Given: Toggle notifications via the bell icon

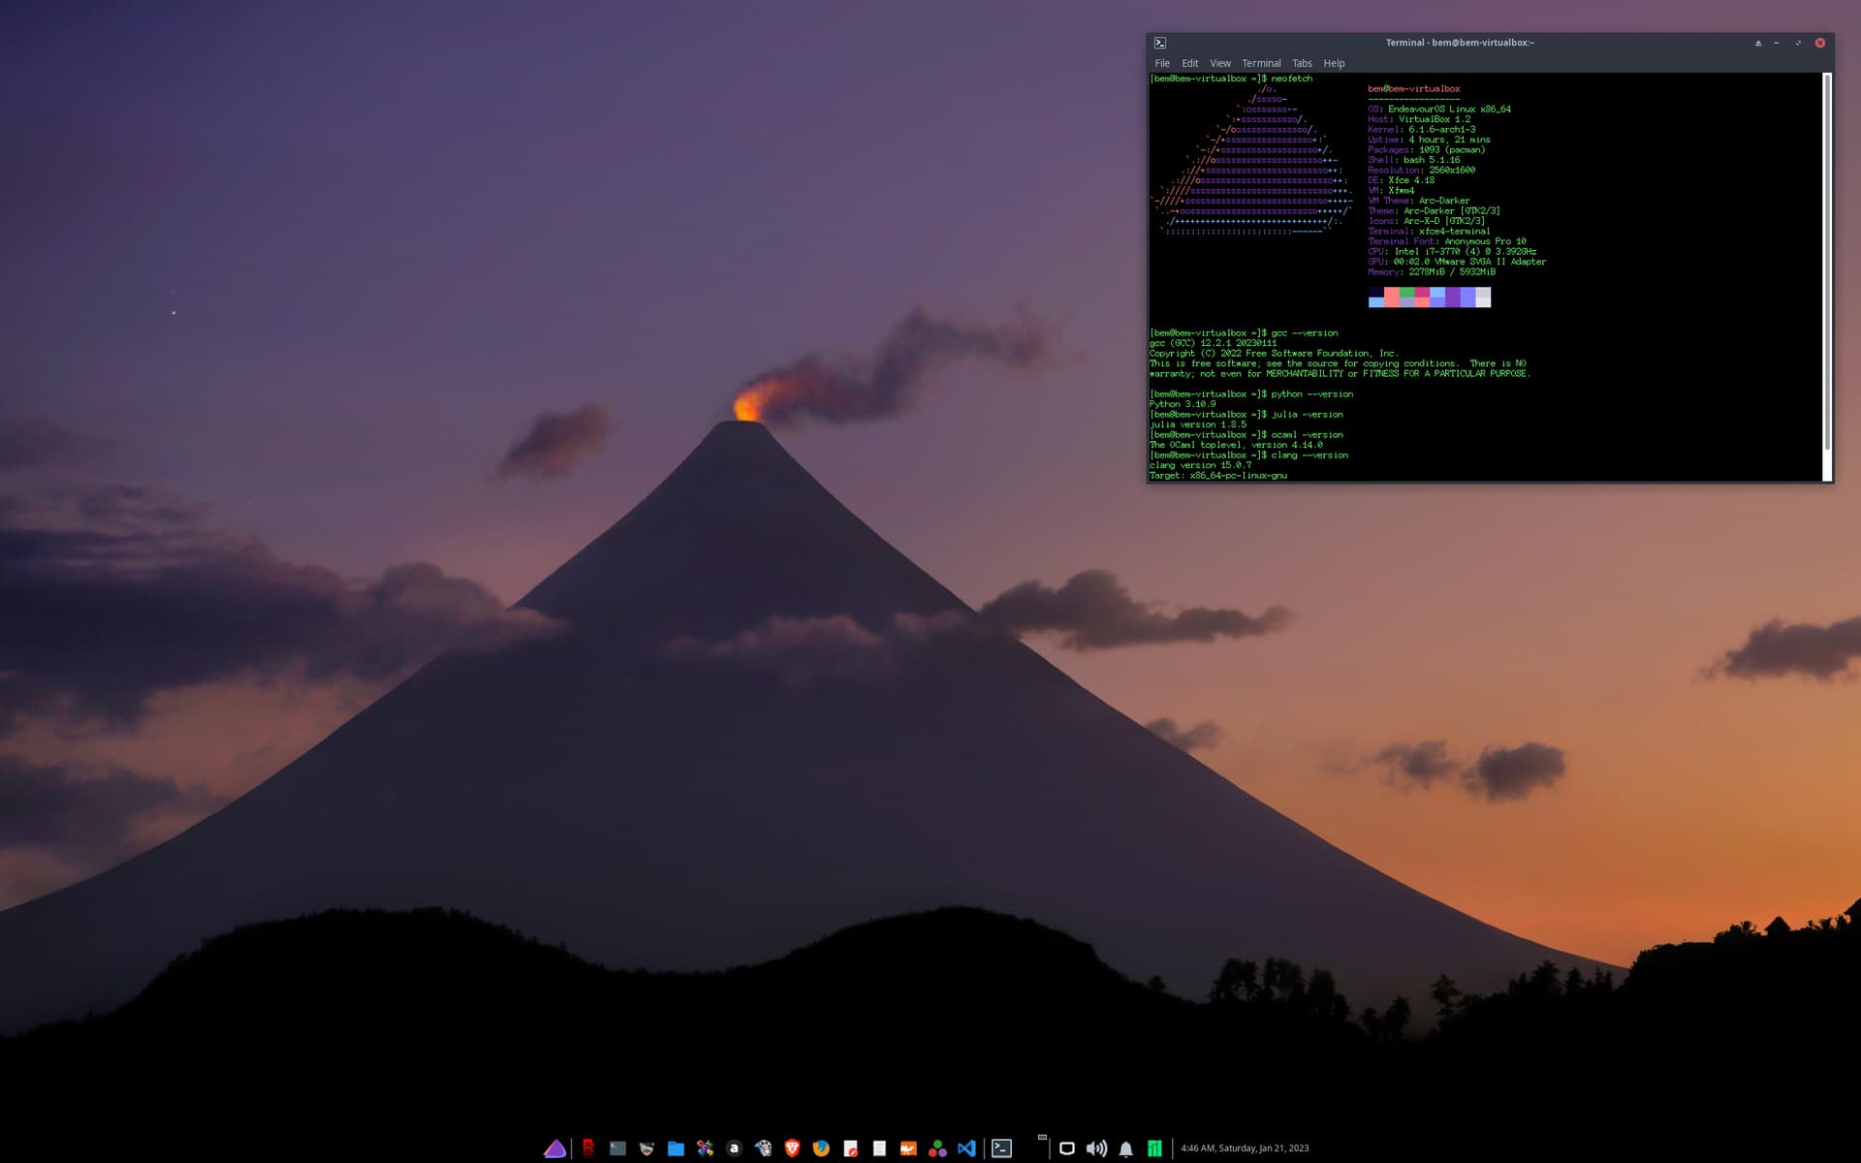Looking at the screenshot, I should (x=1125, y=1148).
